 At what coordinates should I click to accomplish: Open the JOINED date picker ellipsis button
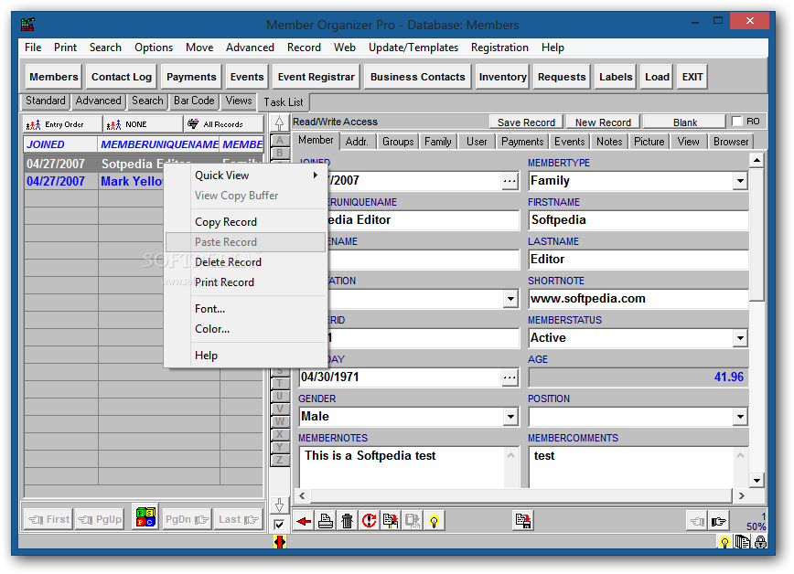click(x=510, y=181)
